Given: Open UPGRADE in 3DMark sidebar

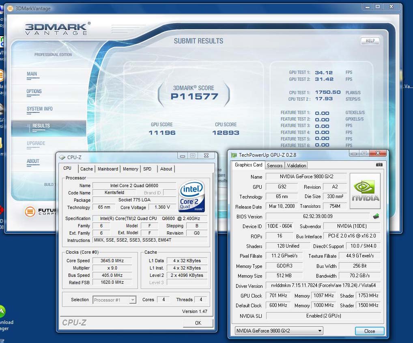Looking at the screenshot, I should pos(36,143).
